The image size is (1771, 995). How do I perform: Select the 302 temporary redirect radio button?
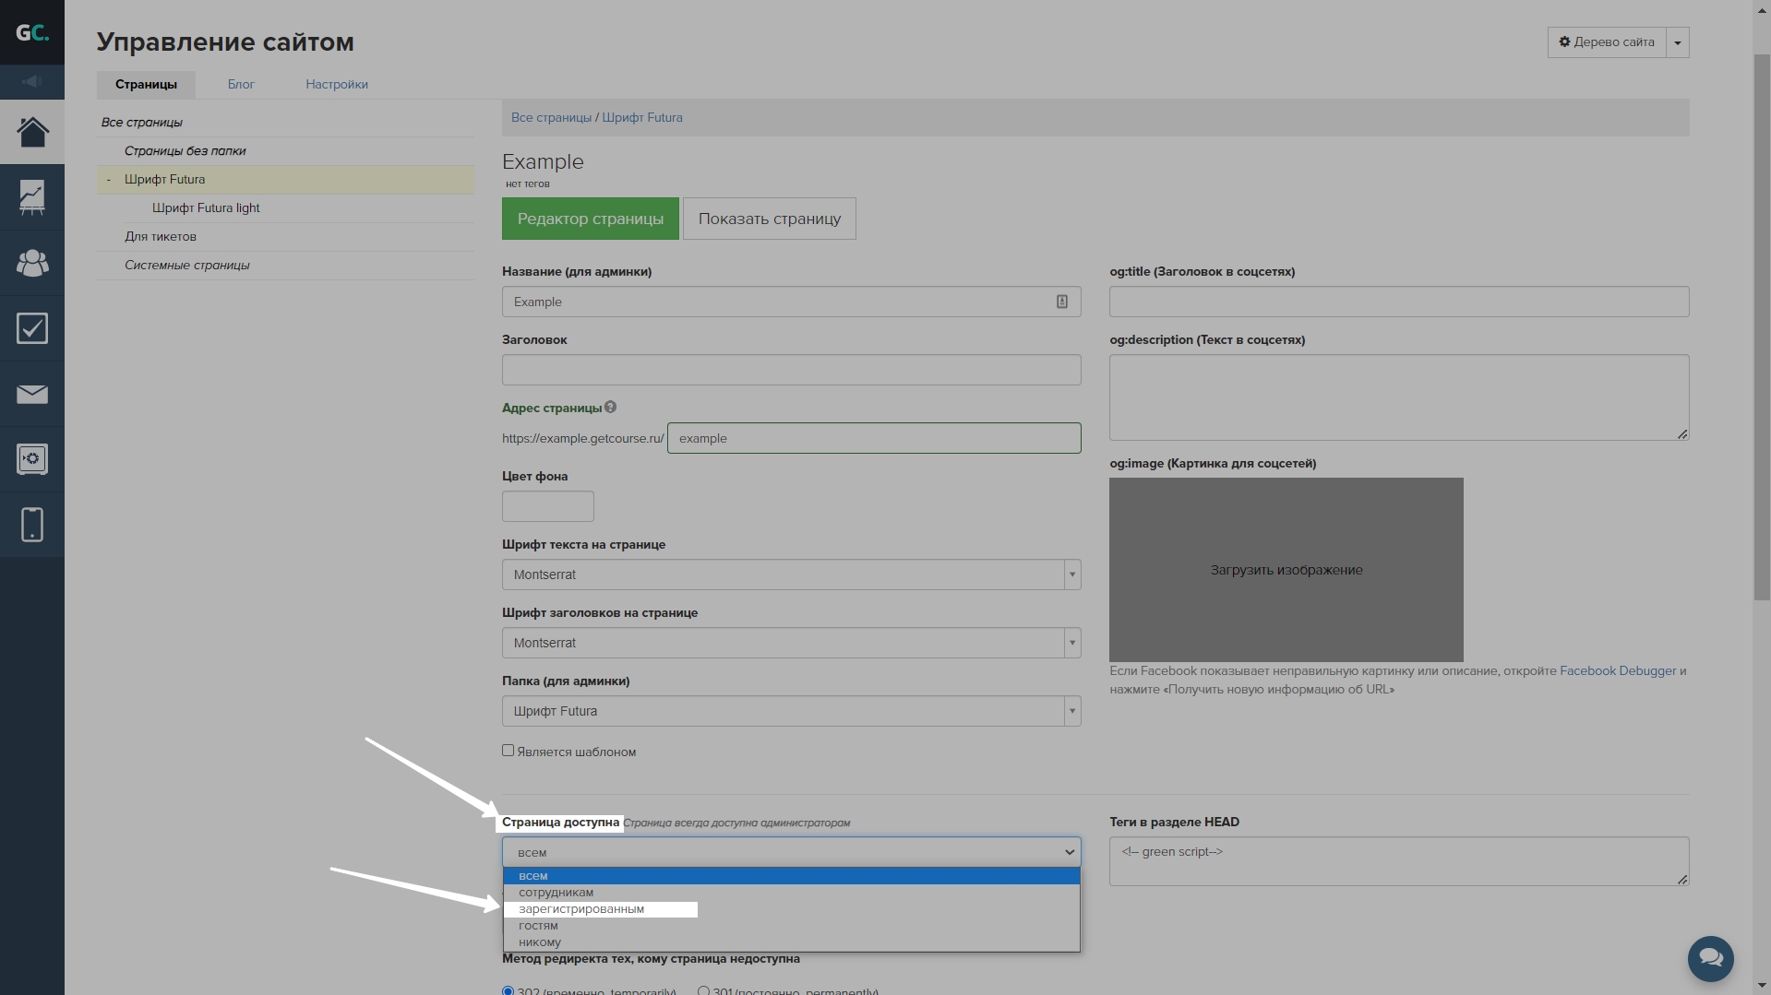[509, 991]
